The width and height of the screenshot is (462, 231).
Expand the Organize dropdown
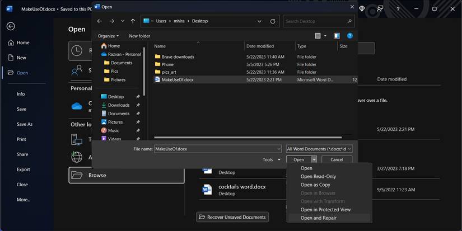(109, 36)
